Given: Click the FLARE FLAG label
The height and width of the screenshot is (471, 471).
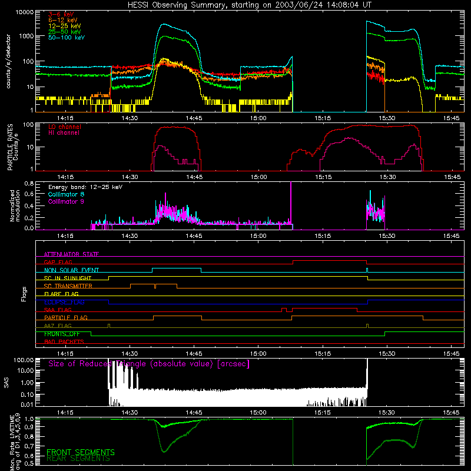Looking at the screenshot, I should click(61, 294).
